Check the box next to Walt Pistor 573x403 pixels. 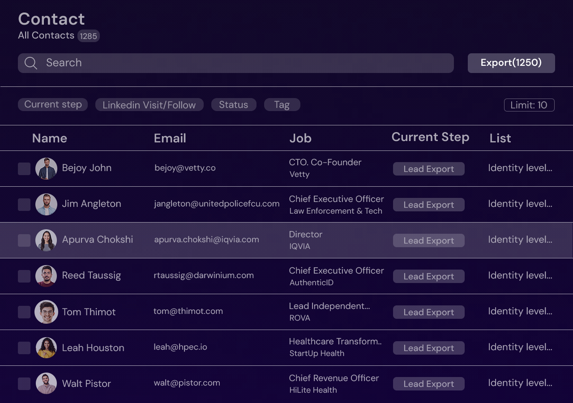pos(24,384)
